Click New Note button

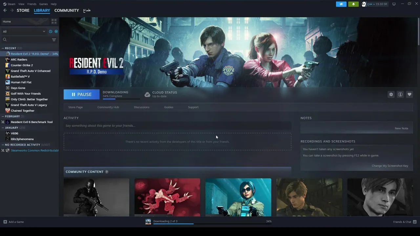[402, 128]
